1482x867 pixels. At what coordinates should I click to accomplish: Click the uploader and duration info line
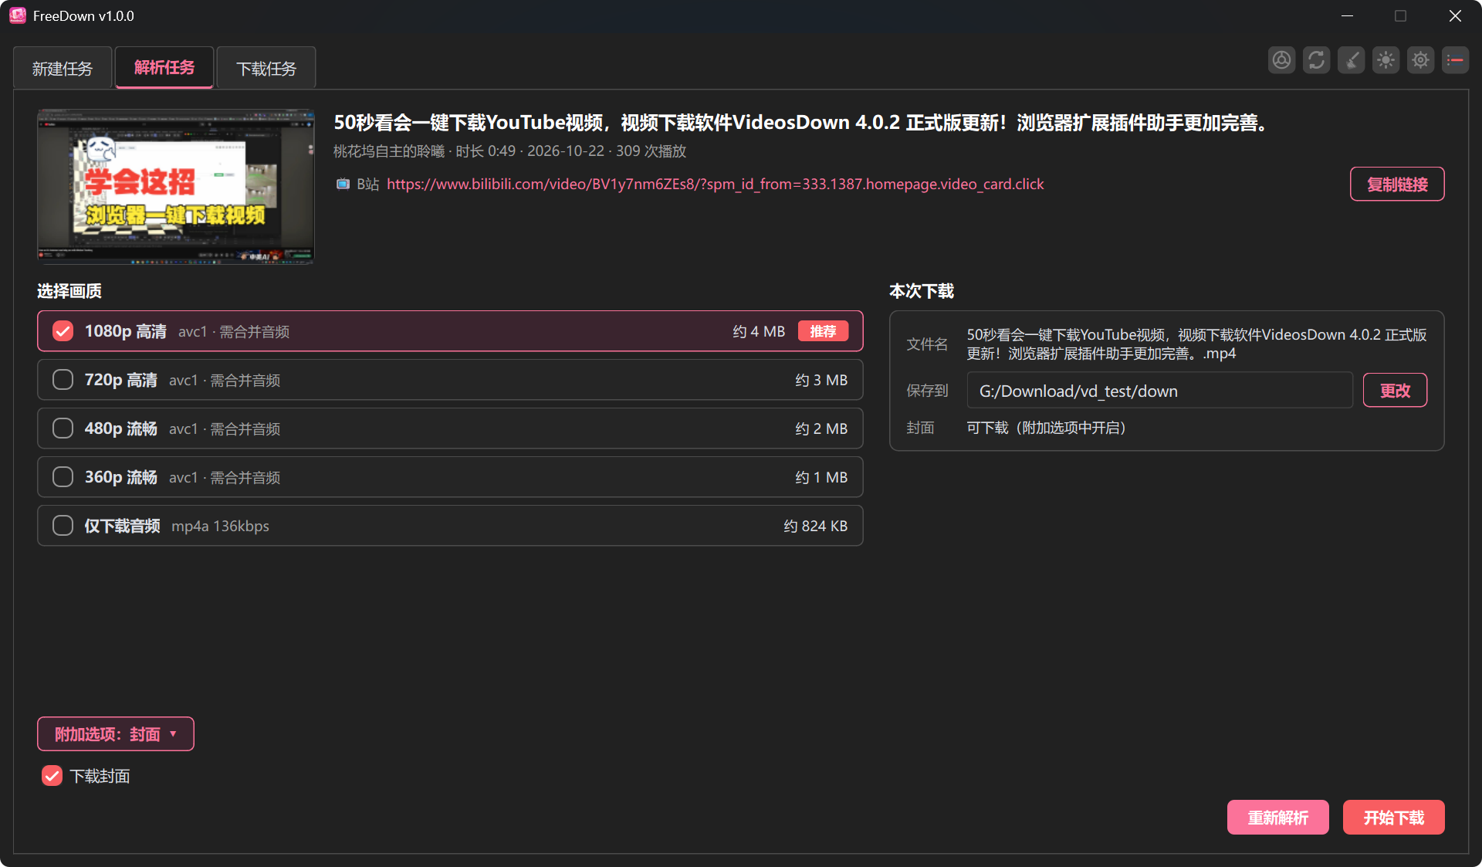509,151
